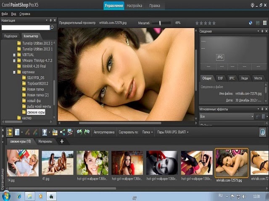Select the Материалы organizer tab

pyautogui.click(x=45, y=142)
